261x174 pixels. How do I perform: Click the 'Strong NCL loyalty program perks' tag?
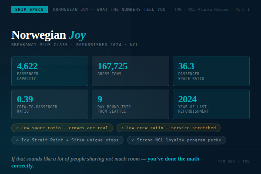click(x=177, y=140)
